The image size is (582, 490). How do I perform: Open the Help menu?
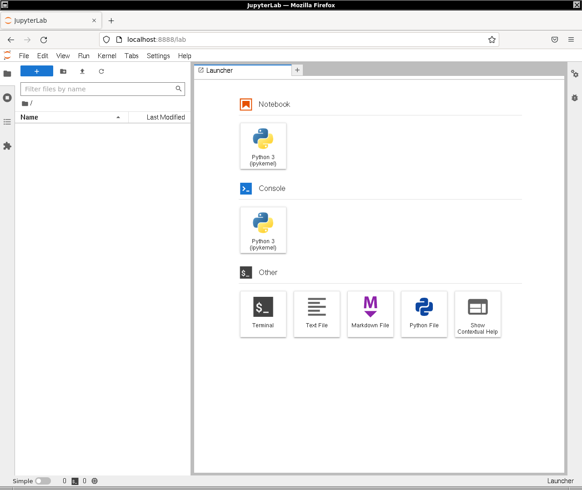point(185,56)
